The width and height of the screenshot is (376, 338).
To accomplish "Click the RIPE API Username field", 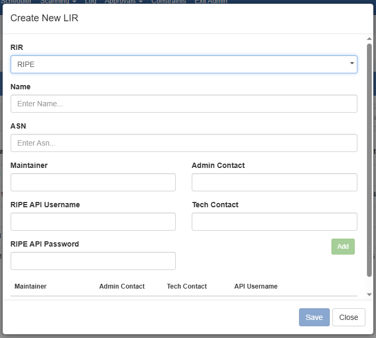I will (x=93, y=222).
